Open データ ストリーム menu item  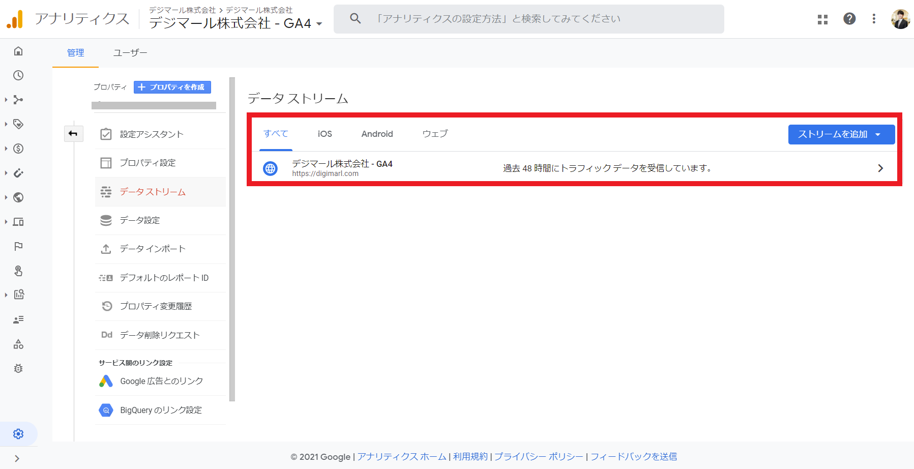point(160,192)
